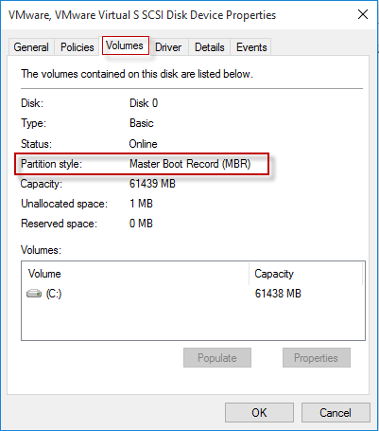The image size is (379, 431).
Task: Click the dialog title bar text
Action: (x=142, y=15)
